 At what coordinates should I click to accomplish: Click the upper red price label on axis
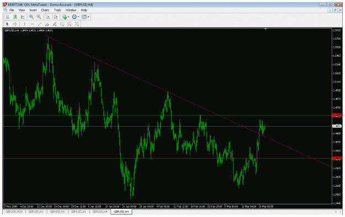pyautogui.click(x=337, y=115)
